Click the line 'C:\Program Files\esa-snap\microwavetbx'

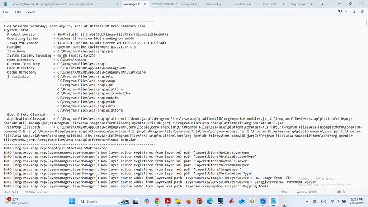point(94,93)
